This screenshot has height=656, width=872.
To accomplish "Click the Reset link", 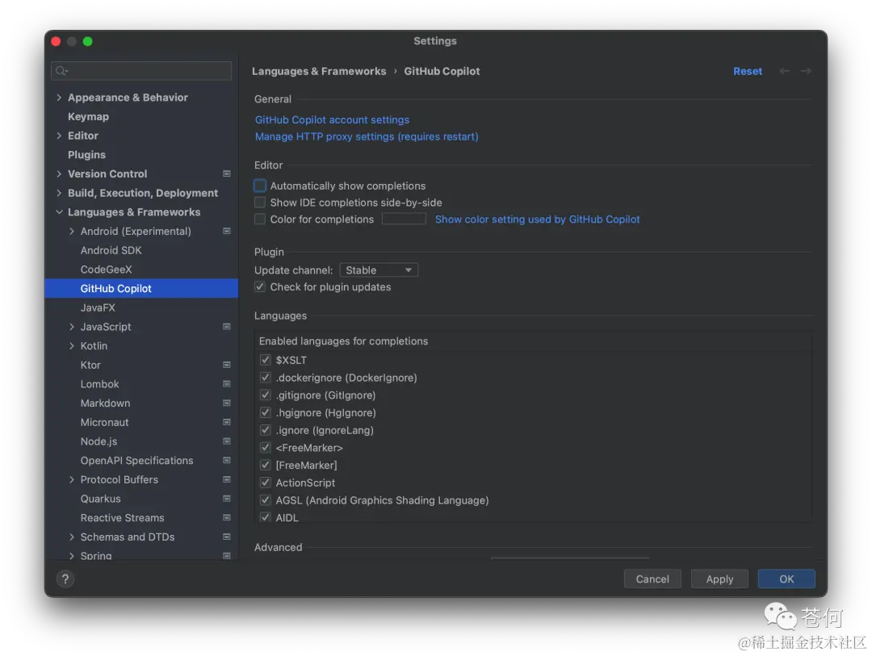I will pos(748,71).
